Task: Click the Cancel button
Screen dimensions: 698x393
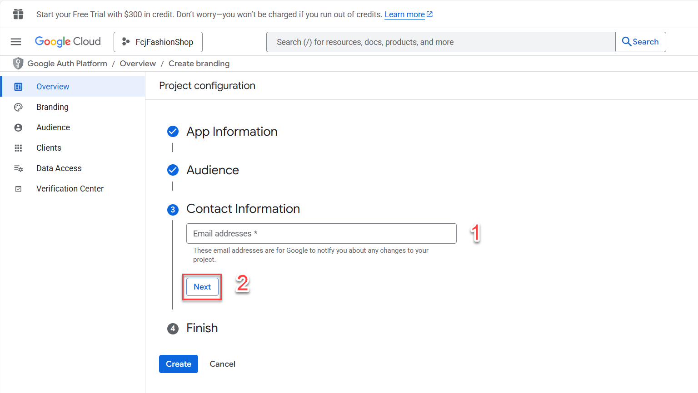Action: 222,364
